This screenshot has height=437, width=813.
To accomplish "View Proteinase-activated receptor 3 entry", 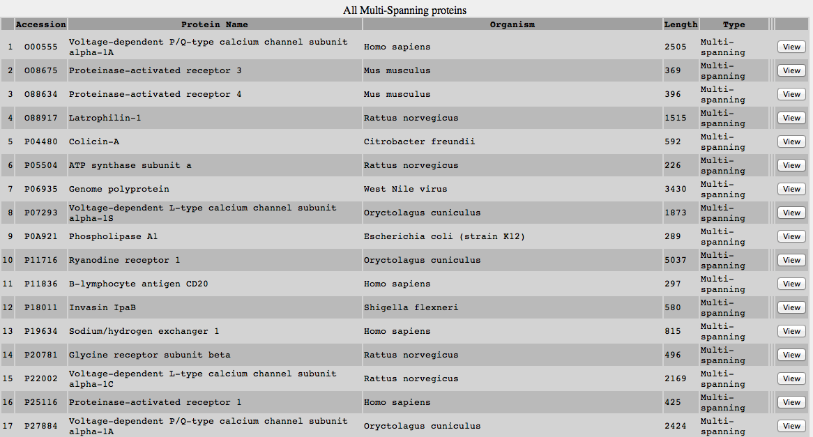I will 791,70.
